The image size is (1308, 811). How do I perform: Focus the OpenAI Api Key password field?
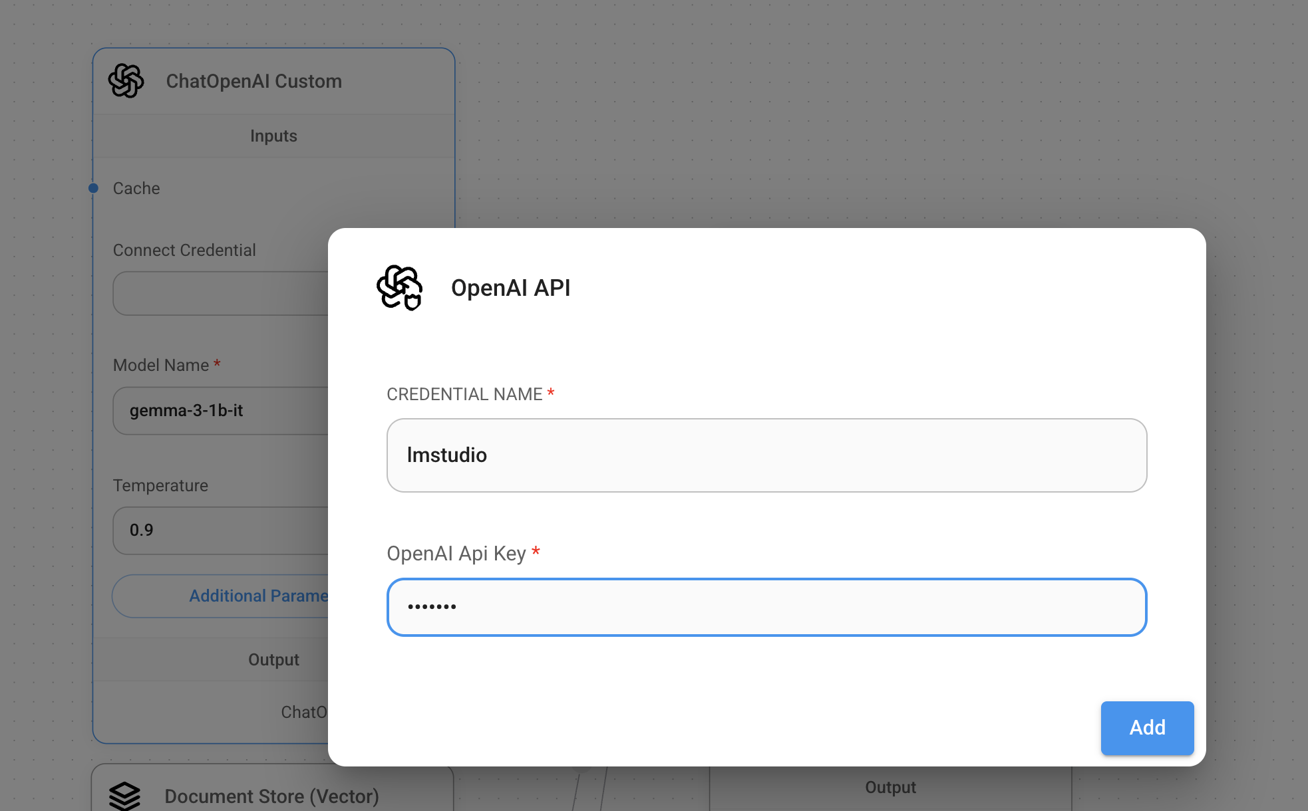click(x=766, y=607)
